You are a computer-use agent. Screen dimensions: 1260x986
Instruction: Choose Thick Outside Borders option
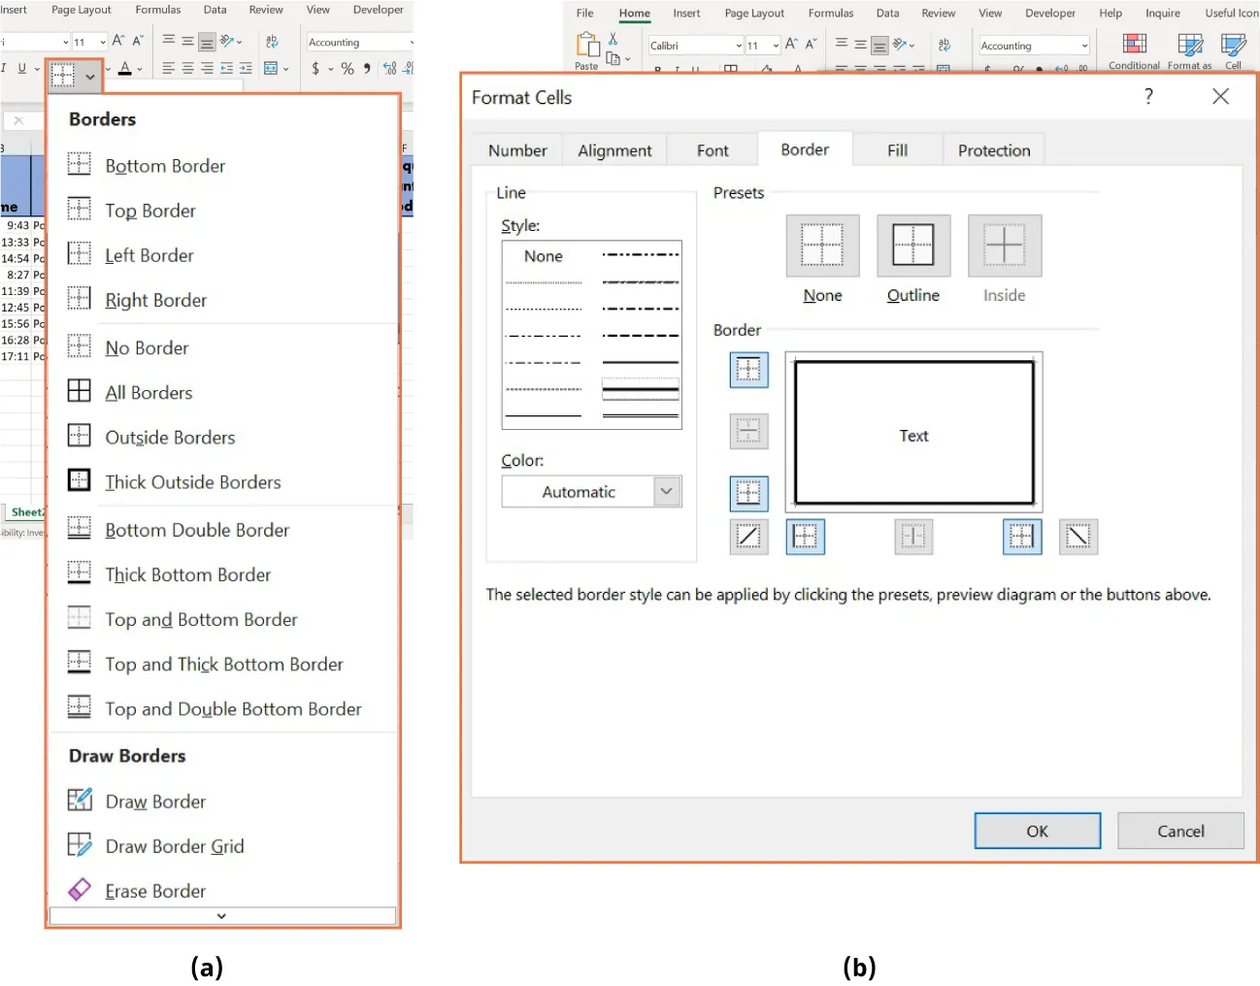(x=193, y=481)
